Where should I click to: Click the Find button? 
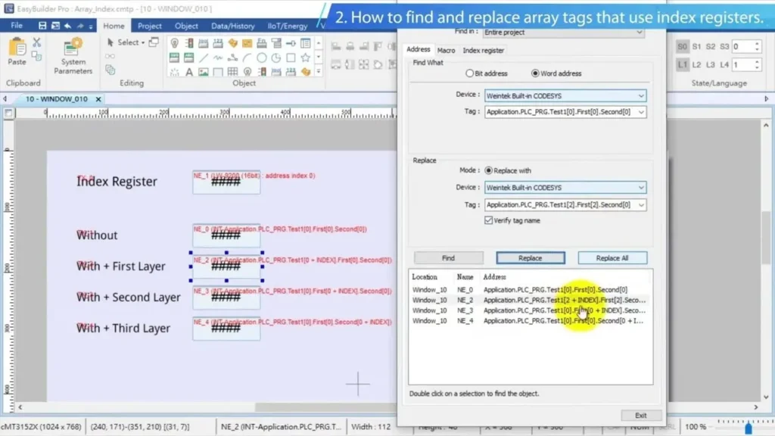click(448, 258)
